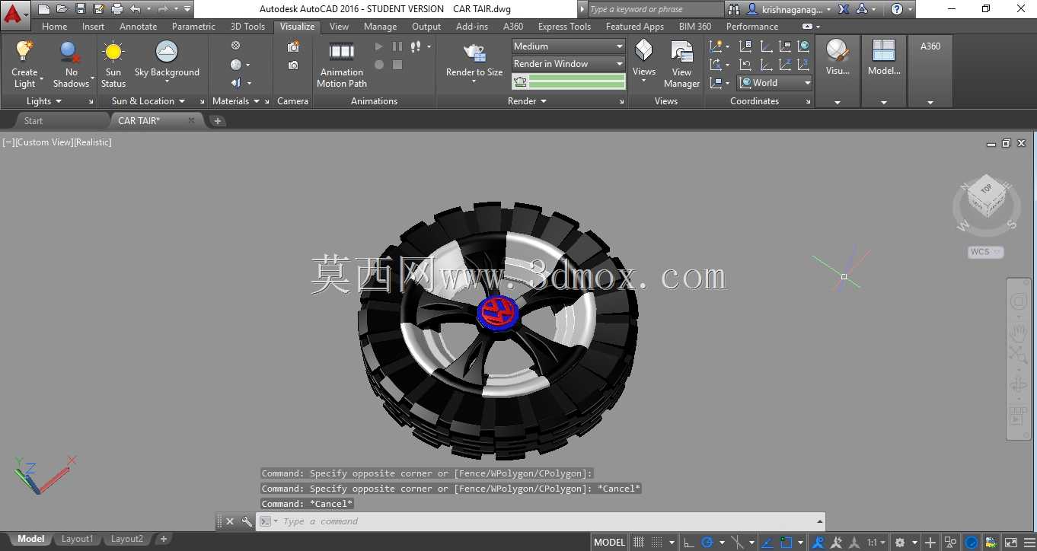Open the WCS menu below ViewCube
Viewport: 1037px width, 551px height.
point(986,252)
